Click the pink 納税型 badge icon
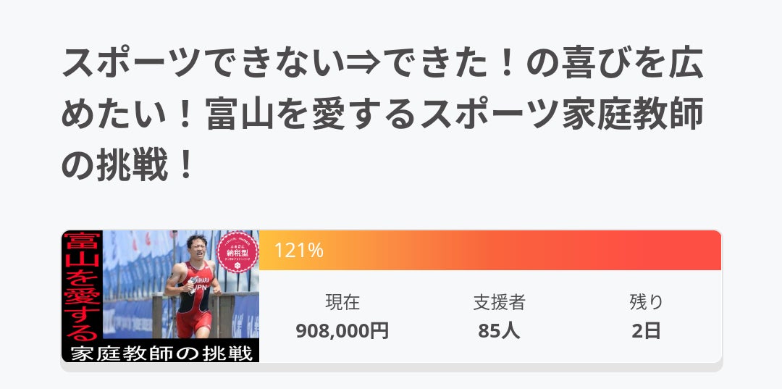The height and width of the screenshot is (389, 782). 238,251
